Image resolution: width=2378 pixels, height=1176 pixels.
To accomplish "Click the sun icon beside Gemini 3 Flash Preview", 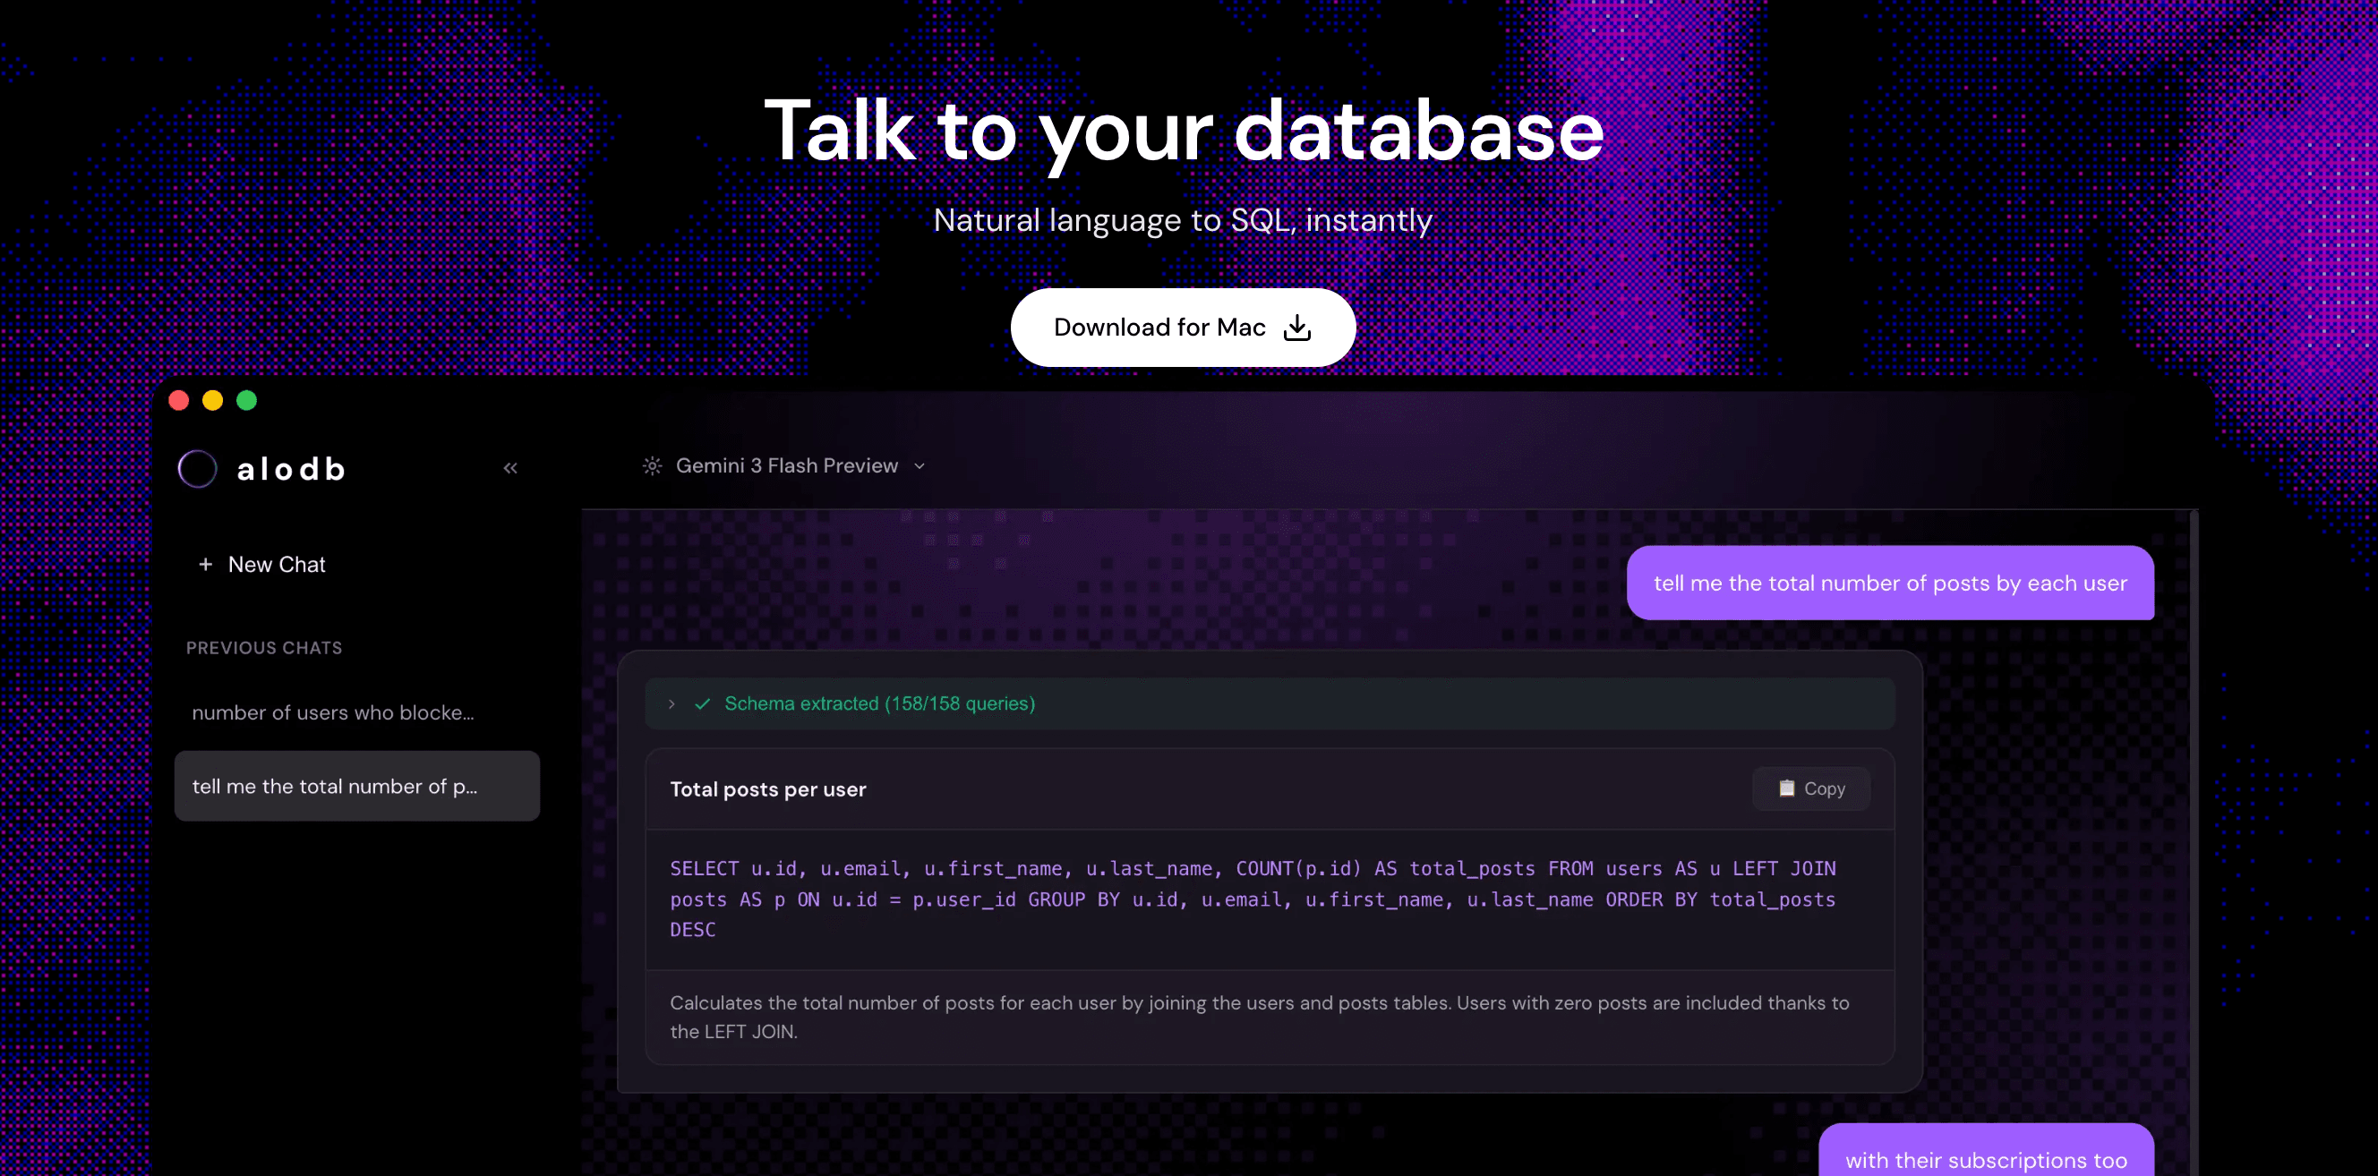I will [x=652, y=466].
